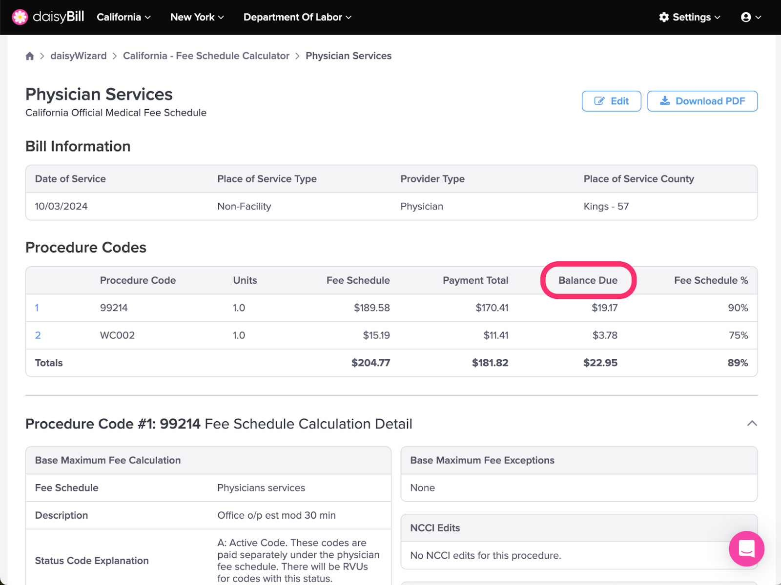Open the Settings gear menu
Screen dimensions: 781x585
pyautogui.click(x=689, y=17)
